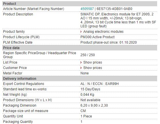Select the Product section header

(80, 4)
